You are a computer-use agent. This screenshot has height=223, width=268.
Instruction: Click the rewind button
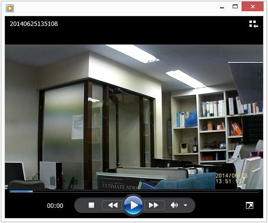113,205
